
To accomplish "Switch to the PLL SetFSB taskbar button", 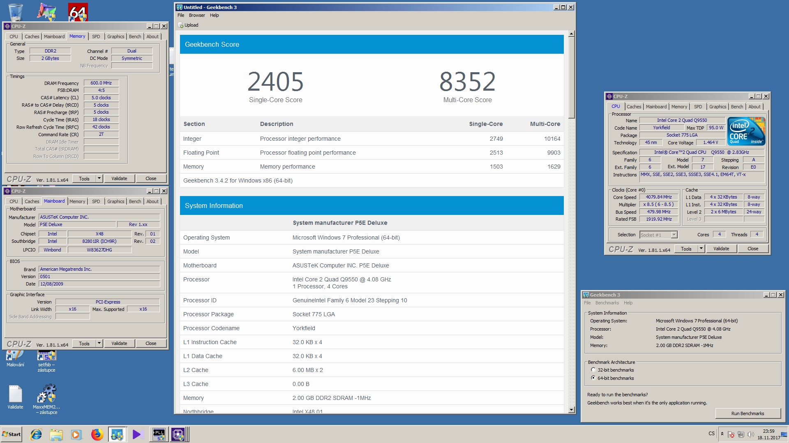I will click(x=159, y=434).
